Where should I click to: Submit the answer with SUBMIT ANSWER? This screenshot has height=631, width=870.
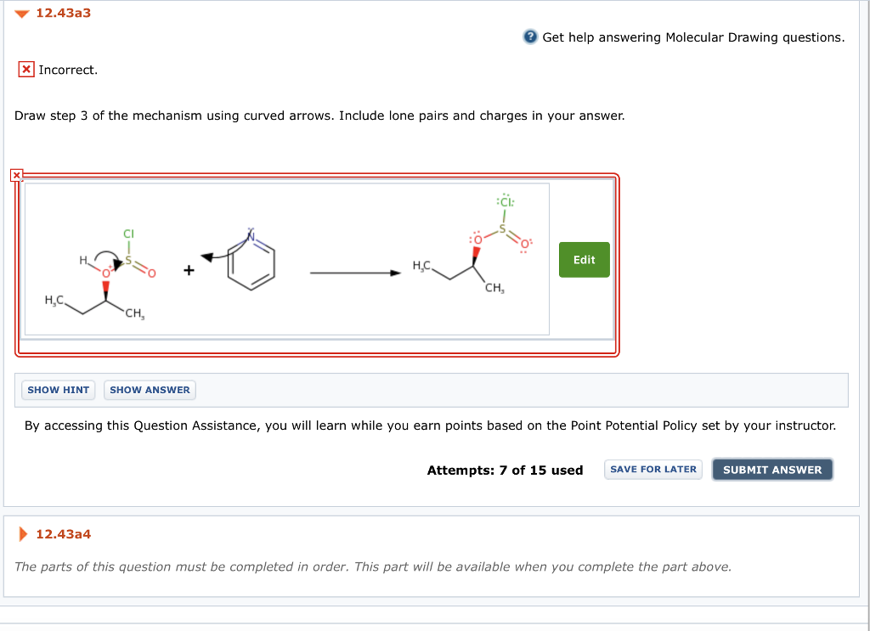coord(771,469)
